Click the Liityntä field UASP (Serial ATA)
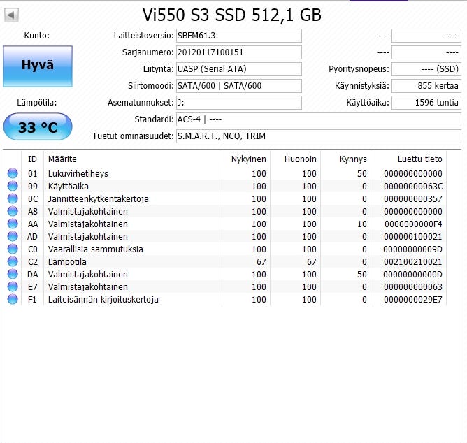Viewport: 467px width, 443px height. [239, 69]
